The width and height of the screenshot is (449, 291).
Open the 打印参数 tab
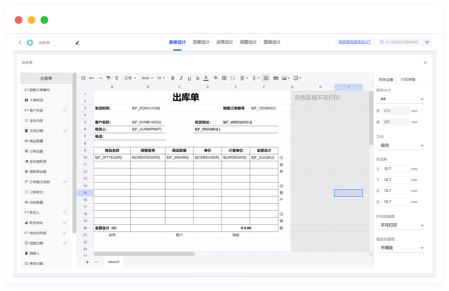tap(408, 80)
